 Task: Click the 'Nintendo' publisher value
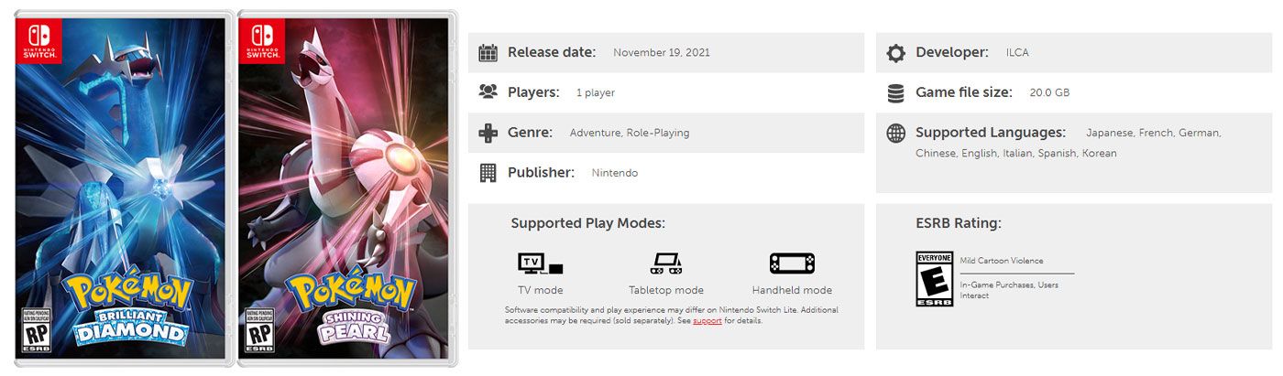coord(615,173)
